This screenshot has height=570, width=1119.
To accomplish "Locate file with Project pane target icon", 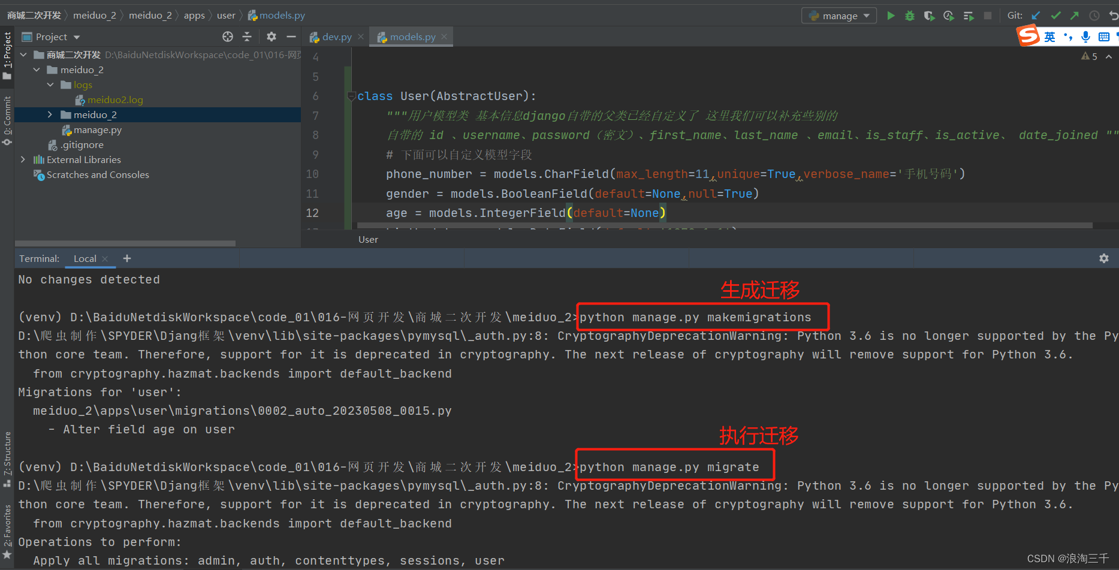I will tap(228, 37).
